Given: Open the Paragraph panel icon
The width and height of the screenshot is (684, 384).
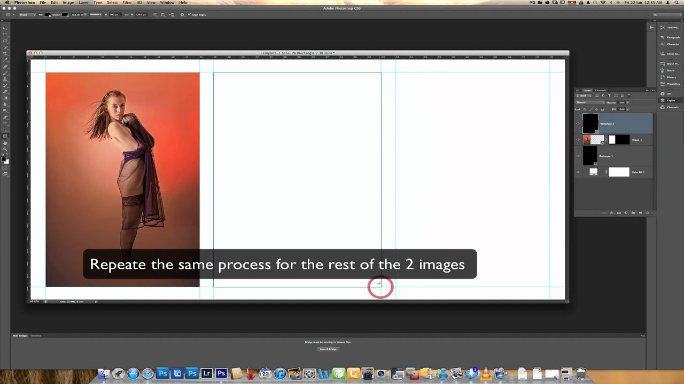Looking at the screenshot, I should pos(663,37).
